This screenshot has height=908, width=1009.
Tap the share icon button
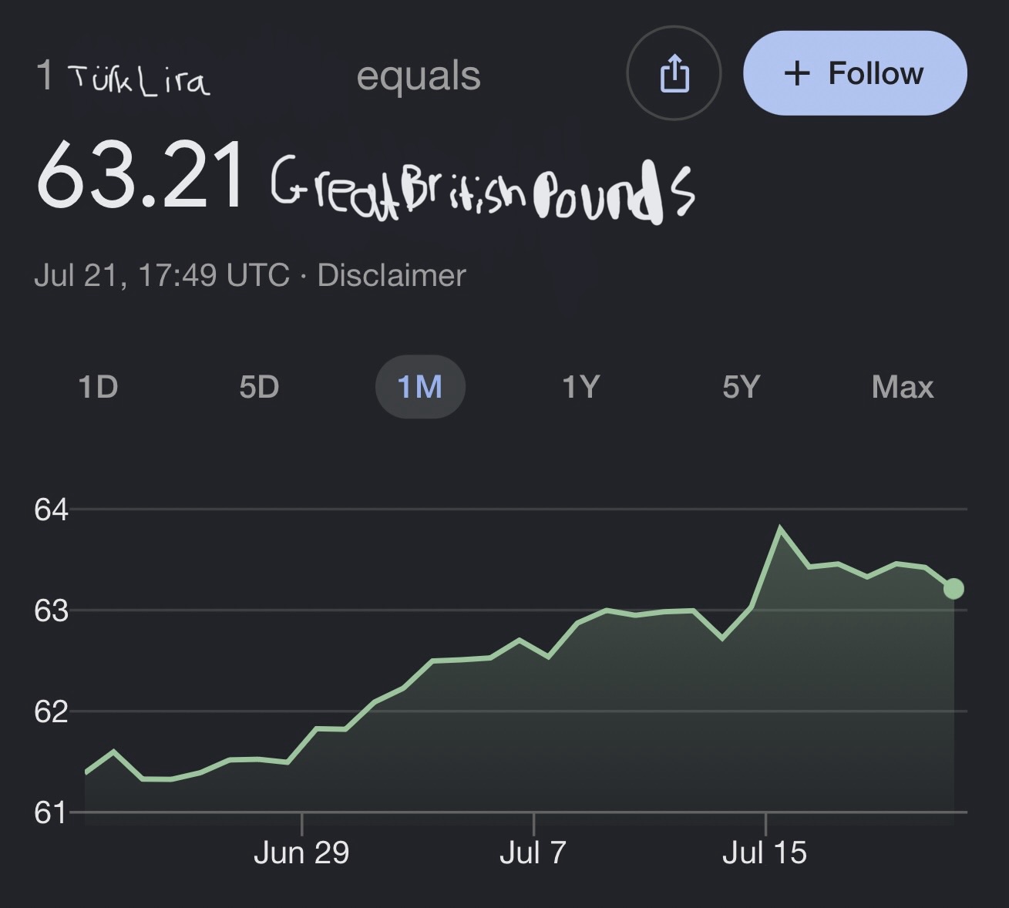click(x=674, y=73)
